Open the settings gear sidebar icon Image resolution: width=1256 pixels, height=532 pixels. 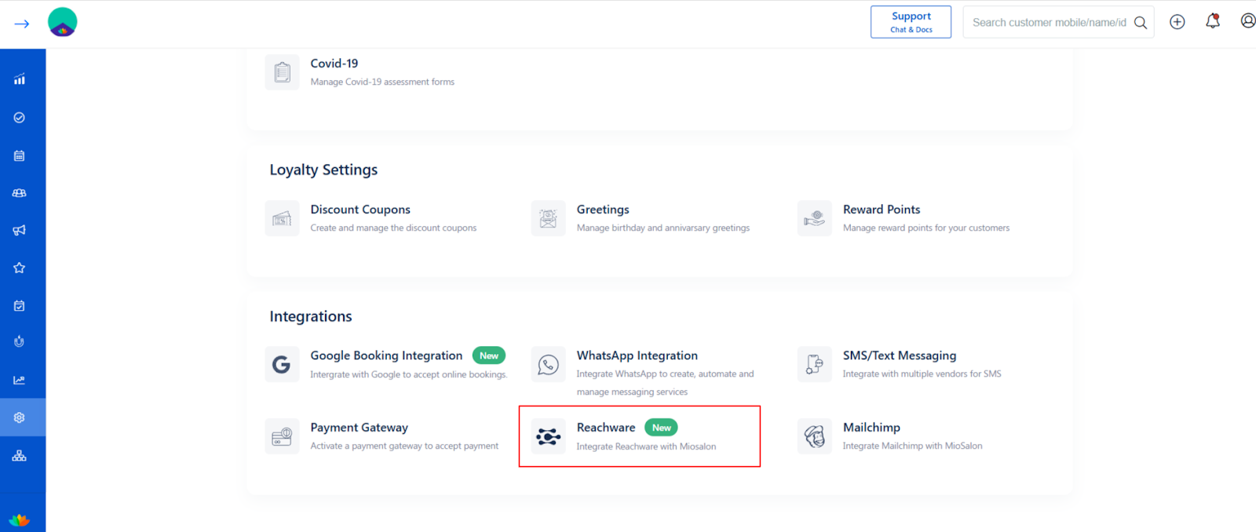[x=20, y=417]
